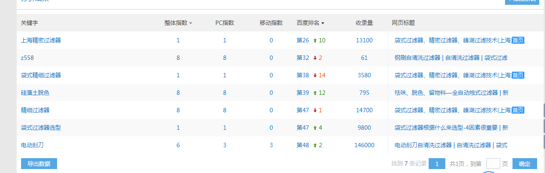Click 收录量 value 9800
This screenshot has height=173, width=545.
click(364, 128)
